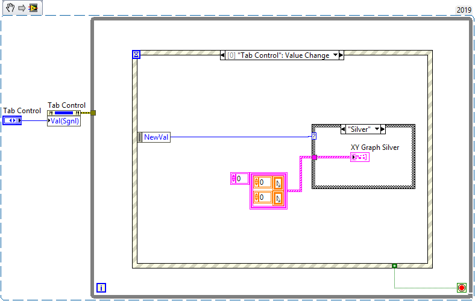
Task: Select the Tab Control terminal
Action: pyautogui.click(x=12, y=120)
